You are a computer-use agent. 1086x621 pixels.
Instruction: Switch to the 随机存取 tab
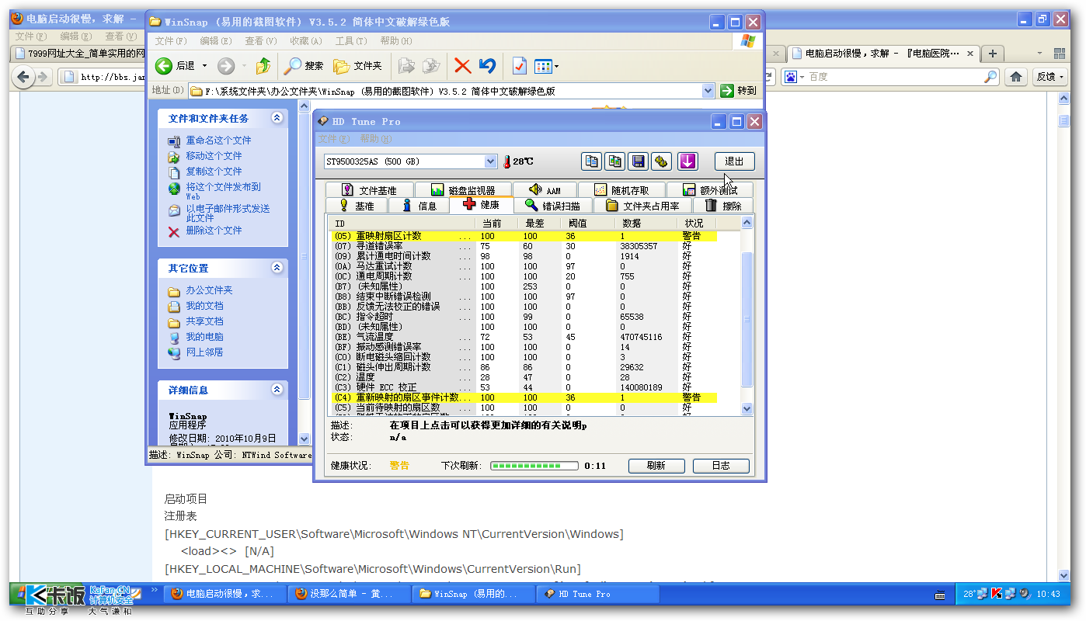(x=621, y=190)
